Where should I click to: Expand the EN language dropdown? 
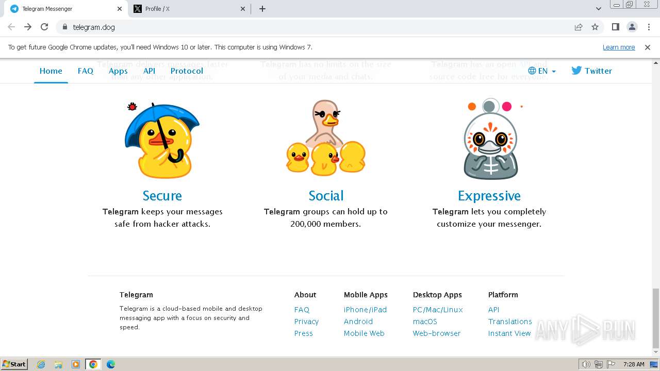[542, 71]
